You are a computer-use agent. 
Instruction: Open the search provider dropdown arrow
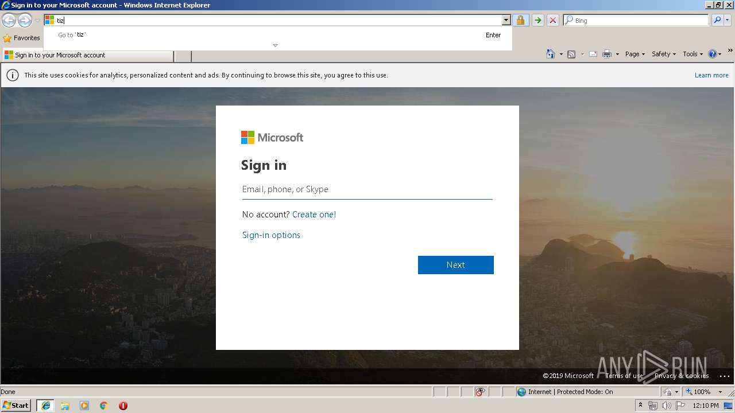point(728,20)
